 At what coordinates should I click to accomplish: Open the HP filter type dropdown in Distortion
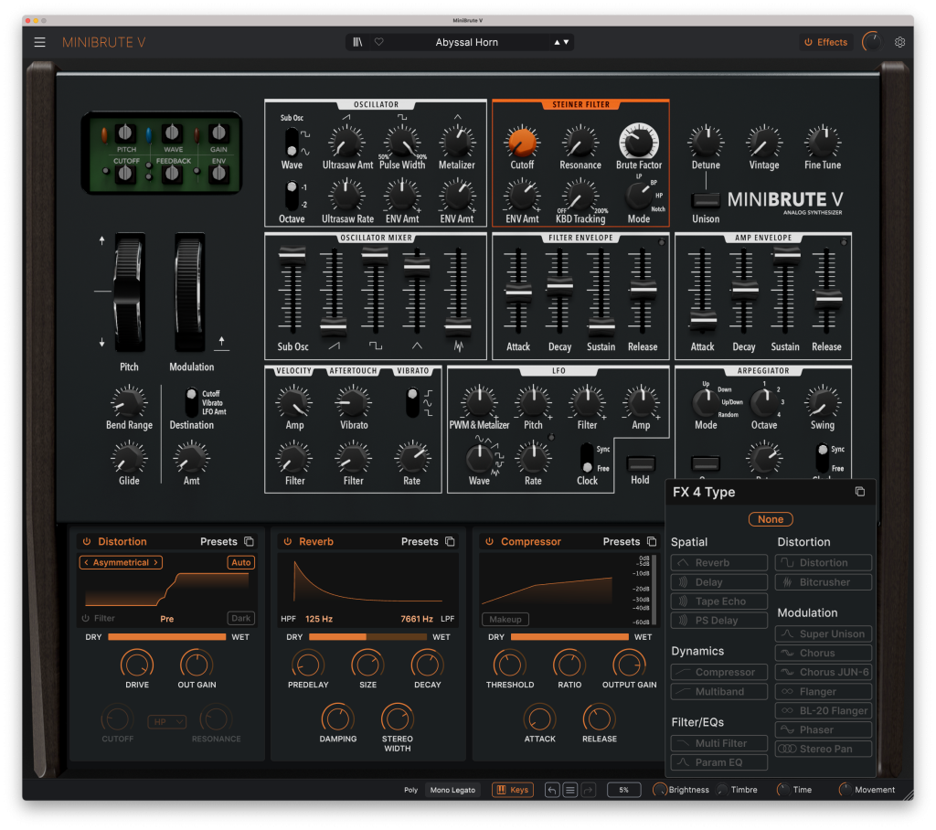click(x=166, y=721)
